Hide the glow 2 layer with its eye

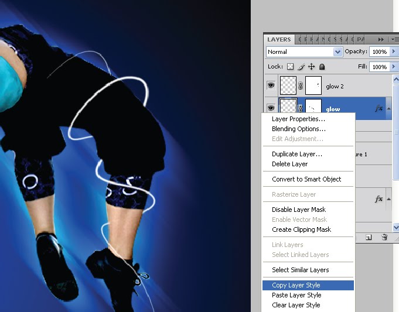click(x=271, y=85)
